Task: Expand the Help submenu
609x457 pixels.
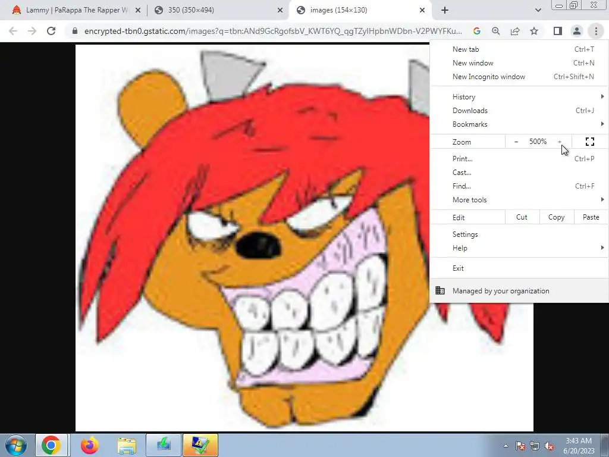Action: point(519,248)
